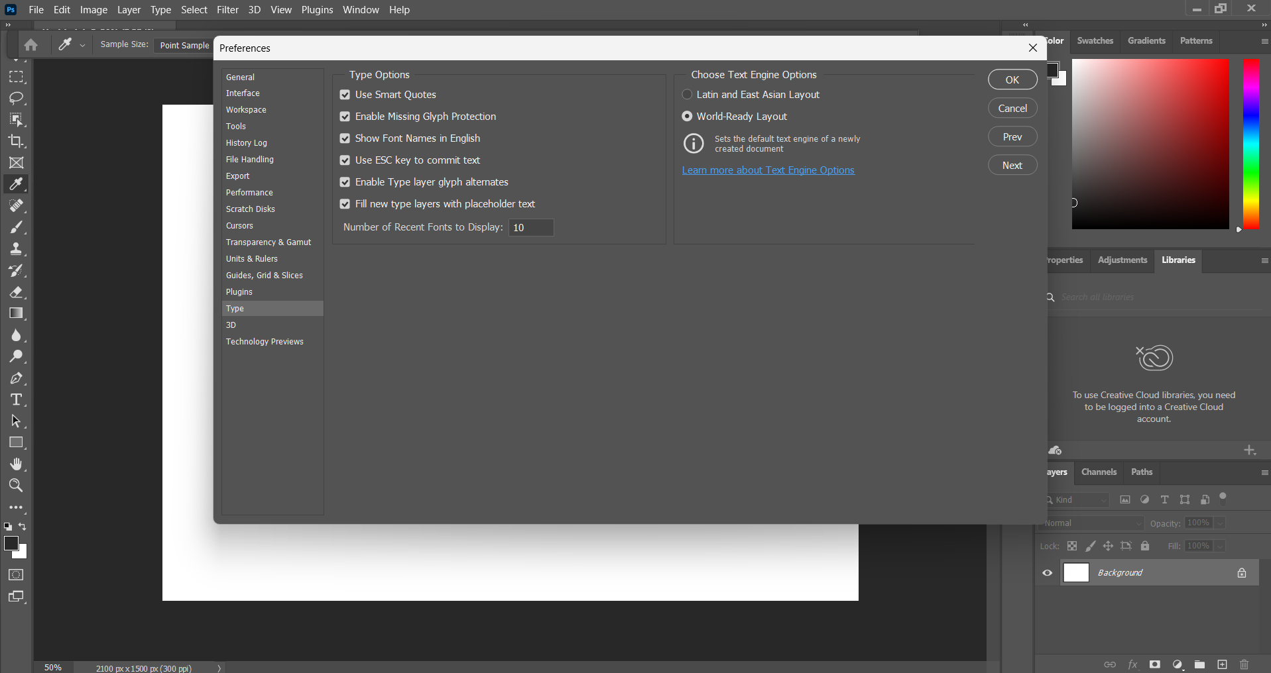
Task: Select the Horizontal Type tool
Action: tap(17, 400)
